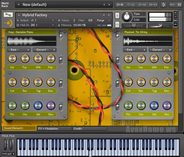Viewport: 184px width, 157px height.
Task: Switch to the FX + Modulation tab
Action: (x=54, y=129)
